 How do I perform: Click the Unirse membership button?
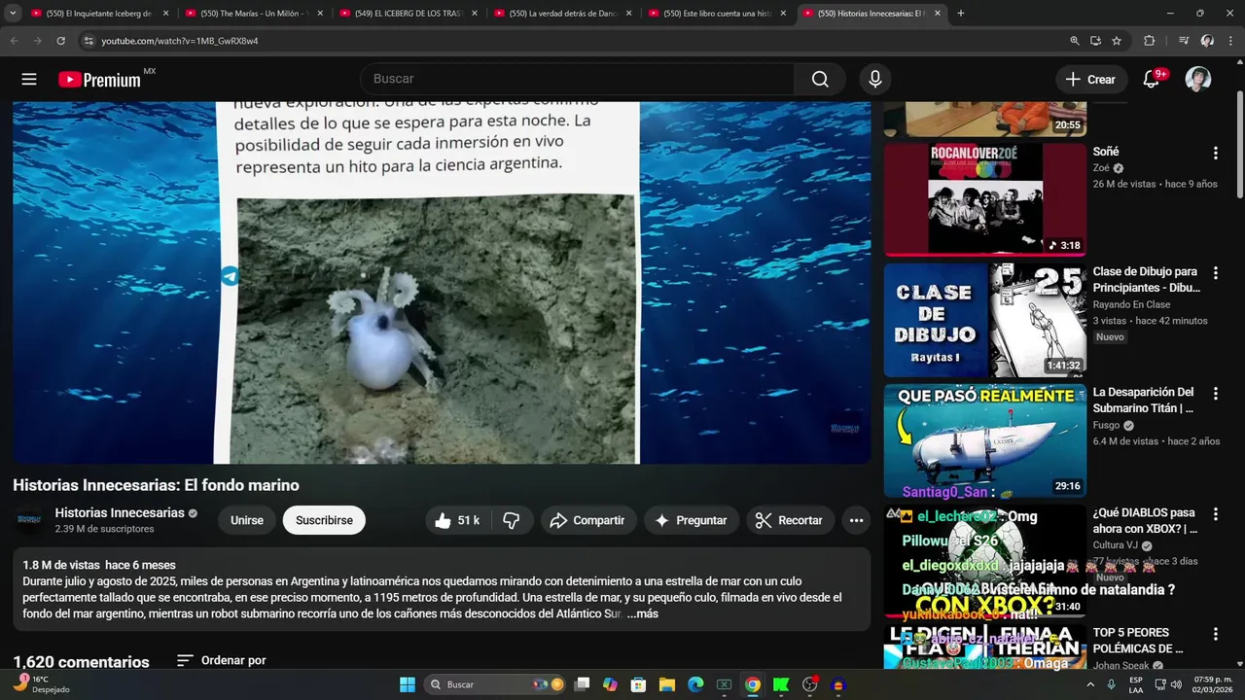[247, 520]
